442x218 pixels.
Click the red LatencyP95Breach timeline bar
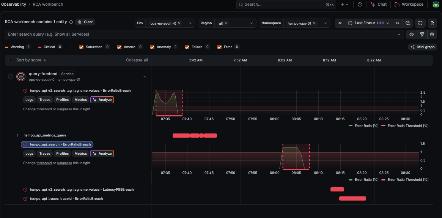337,189
